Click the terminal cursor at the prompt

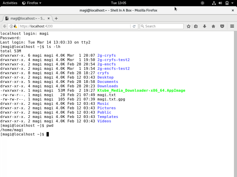[48, 134]
